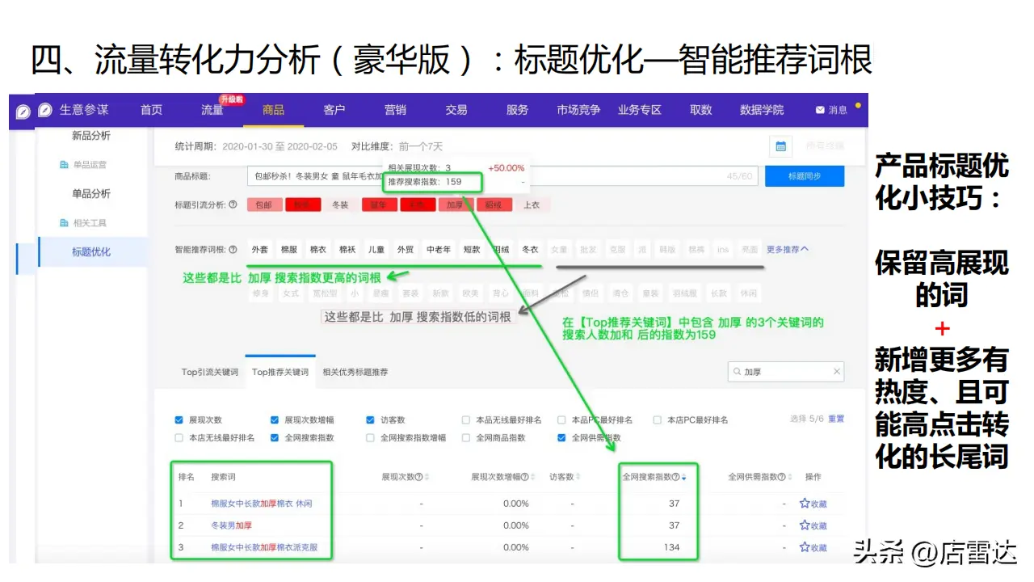Click help icon next to 全网搜索指数 column
The height and width of the screenshot is (582, 1034).
point(676,477)
